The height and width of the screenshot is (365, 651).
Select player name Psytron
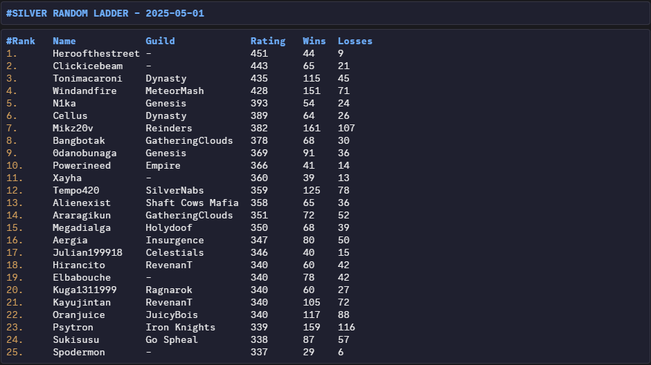[x=73, y=327]
